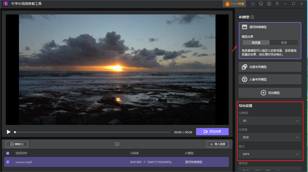Expand the 格式 MP4 dropdown
Screen dimensions: 308x172
click(270, 154)
